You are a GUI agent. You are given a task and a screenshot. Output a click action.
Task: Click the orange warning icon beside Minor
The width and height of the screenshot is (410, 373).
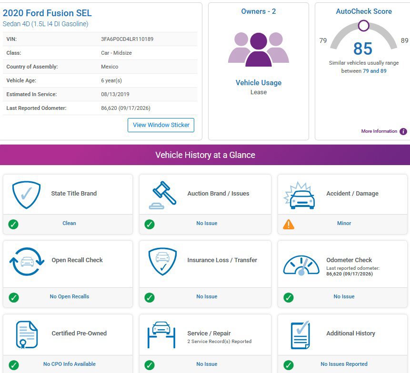pos(289,225)
